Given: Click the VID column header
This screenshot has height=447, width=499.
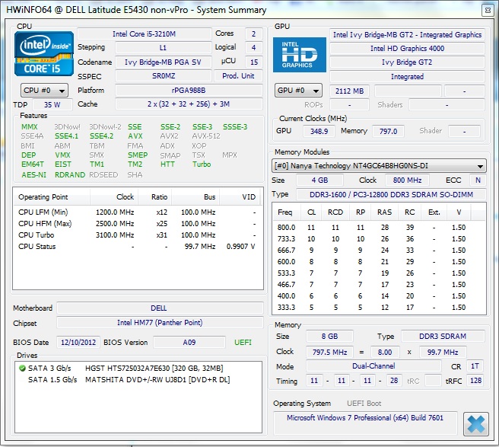Looking at the screenshot, I should pos(240,197).
